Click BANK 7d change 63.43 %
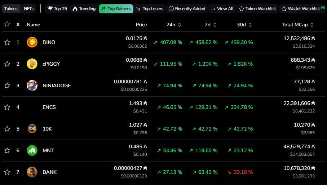 tap(205, 172)
